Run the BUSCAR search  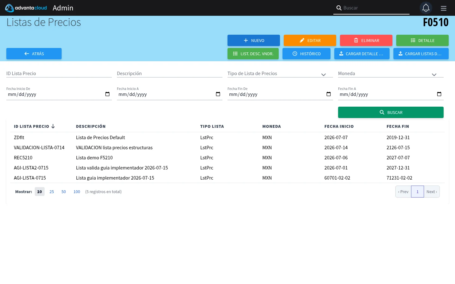click(x=391, y=112)
